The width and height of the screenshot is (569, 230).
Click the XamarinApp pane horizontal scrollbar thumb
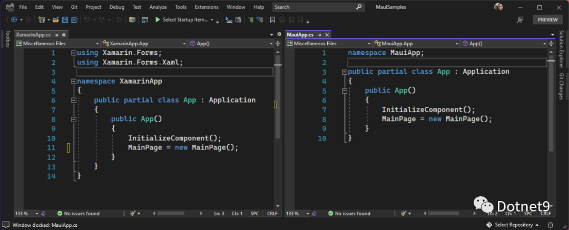171,214
